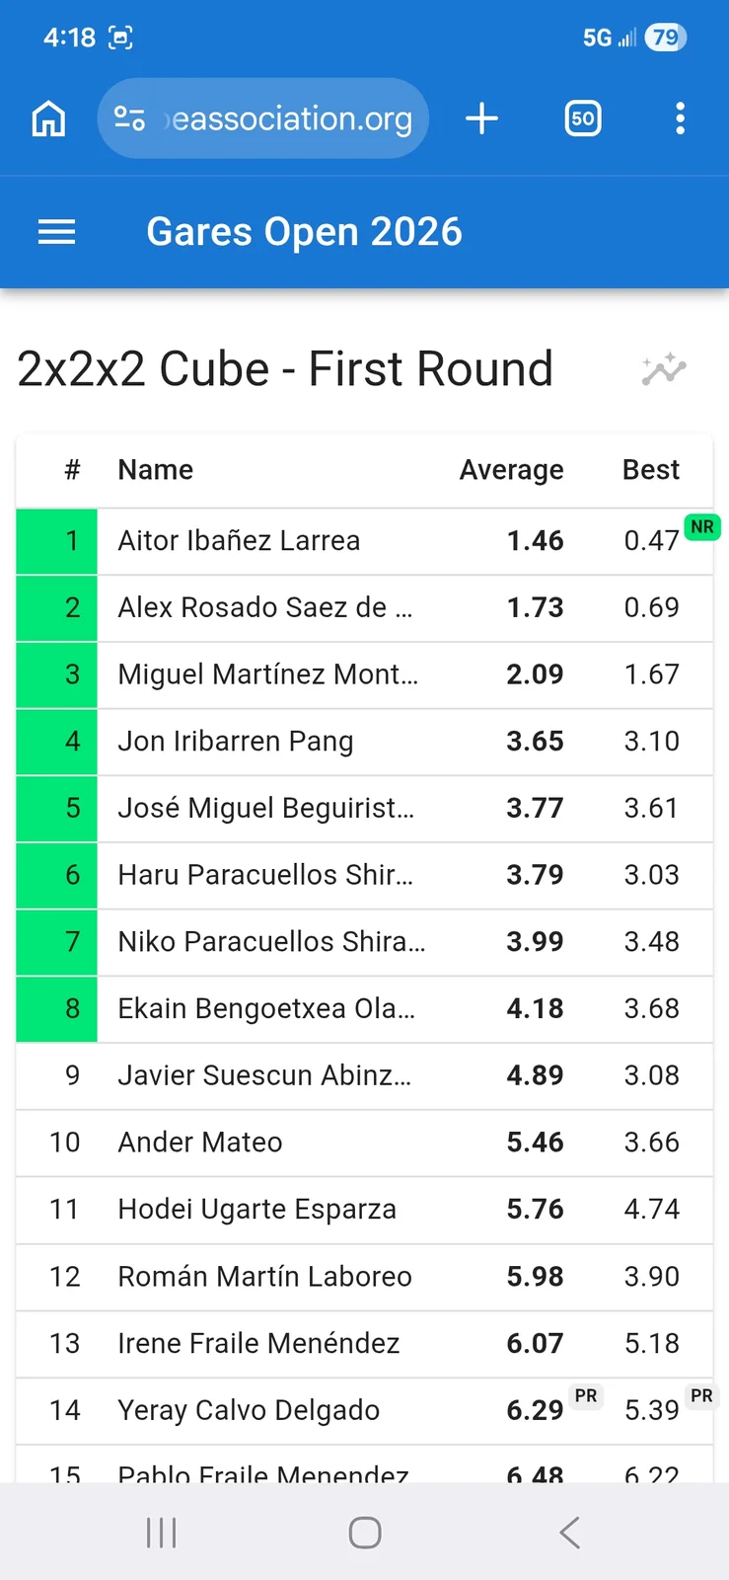The image size is (729, 1580).
Task: Select Ander Mateo's result row
Action: pos(364,1143)
